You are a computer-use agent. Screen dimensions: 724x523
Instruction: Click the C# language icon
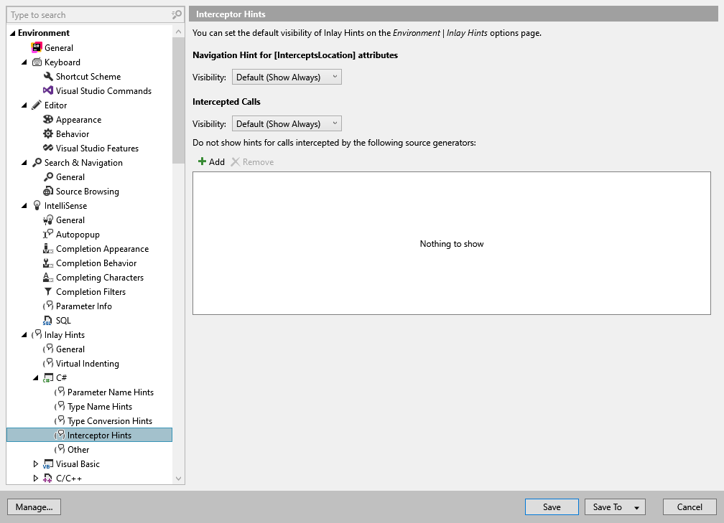[48, 377]
